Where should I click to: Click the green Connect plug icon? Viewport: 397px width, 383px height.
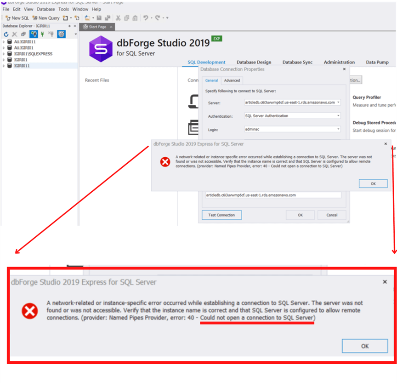[x=42, y=34]
